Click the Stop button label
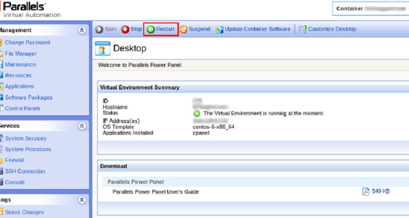This screenshot has width=409, height=218. (136, 29)
